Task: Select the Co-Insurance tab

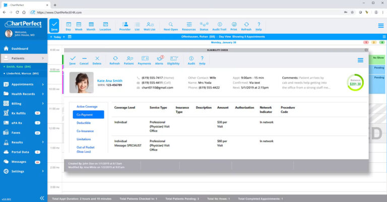Action: (x=85, y=131)
